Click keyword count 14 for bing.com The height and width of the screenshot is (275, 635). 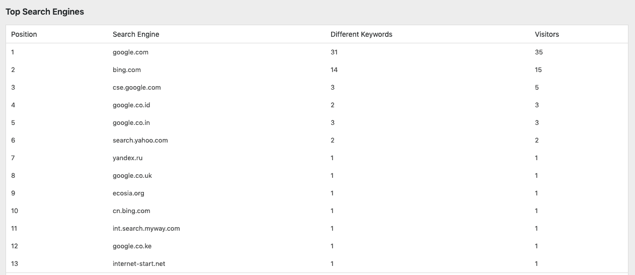[x=334, y=70]
